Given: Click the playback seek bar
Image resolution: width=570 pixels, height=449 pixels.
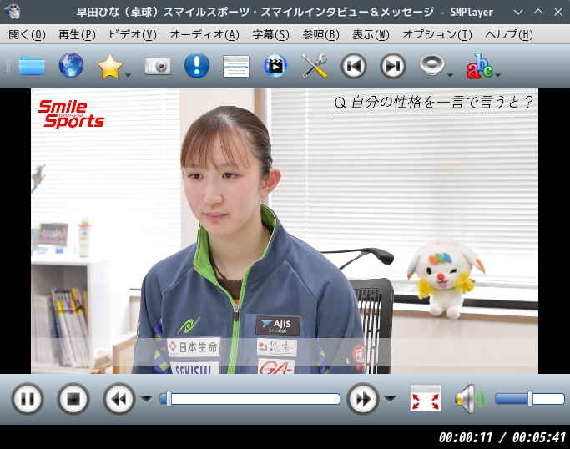Looking at the screenshot, I should tap(250, 399).
